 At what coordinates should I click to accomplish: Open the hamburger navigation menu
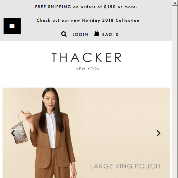point(12,26)
